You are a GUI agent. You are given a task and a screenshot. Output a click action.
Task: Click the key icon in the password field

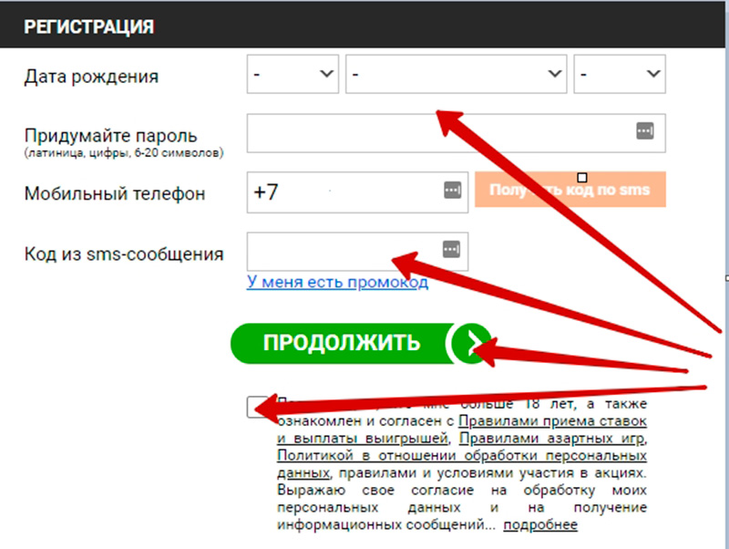645,131
